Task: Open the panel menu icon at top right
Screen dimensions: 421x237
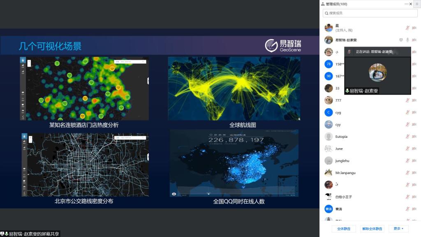Action: point(417,4)
